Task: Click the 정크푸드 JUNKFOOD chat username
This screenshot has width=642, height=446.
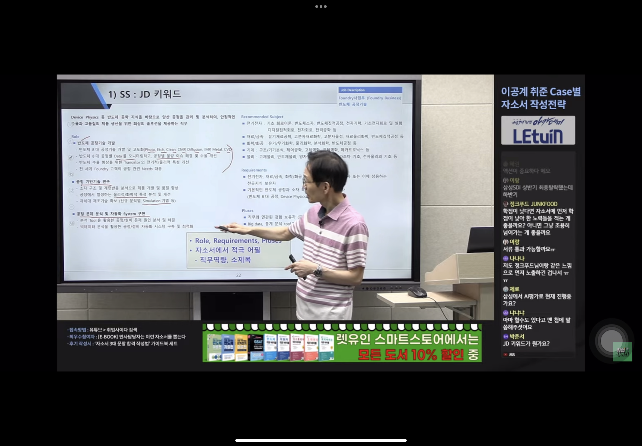Action: click(533, 204)
